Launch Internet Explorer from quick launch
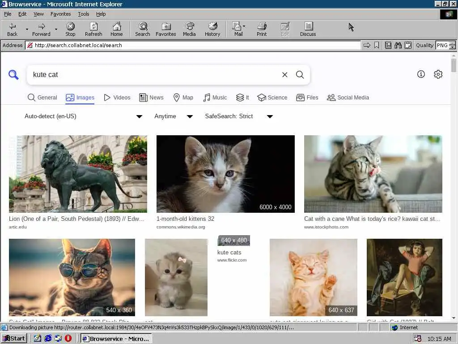Viewport: 458px width, 344px height. (48, 339)
